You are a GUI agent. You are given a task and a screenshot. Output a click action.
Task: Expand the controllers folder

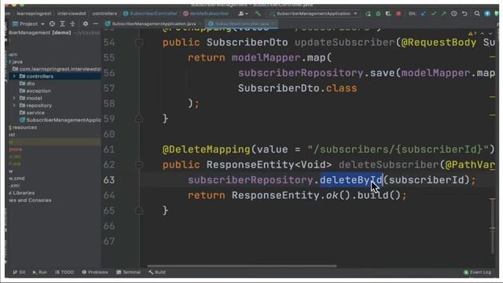click(x=14, y=76)
